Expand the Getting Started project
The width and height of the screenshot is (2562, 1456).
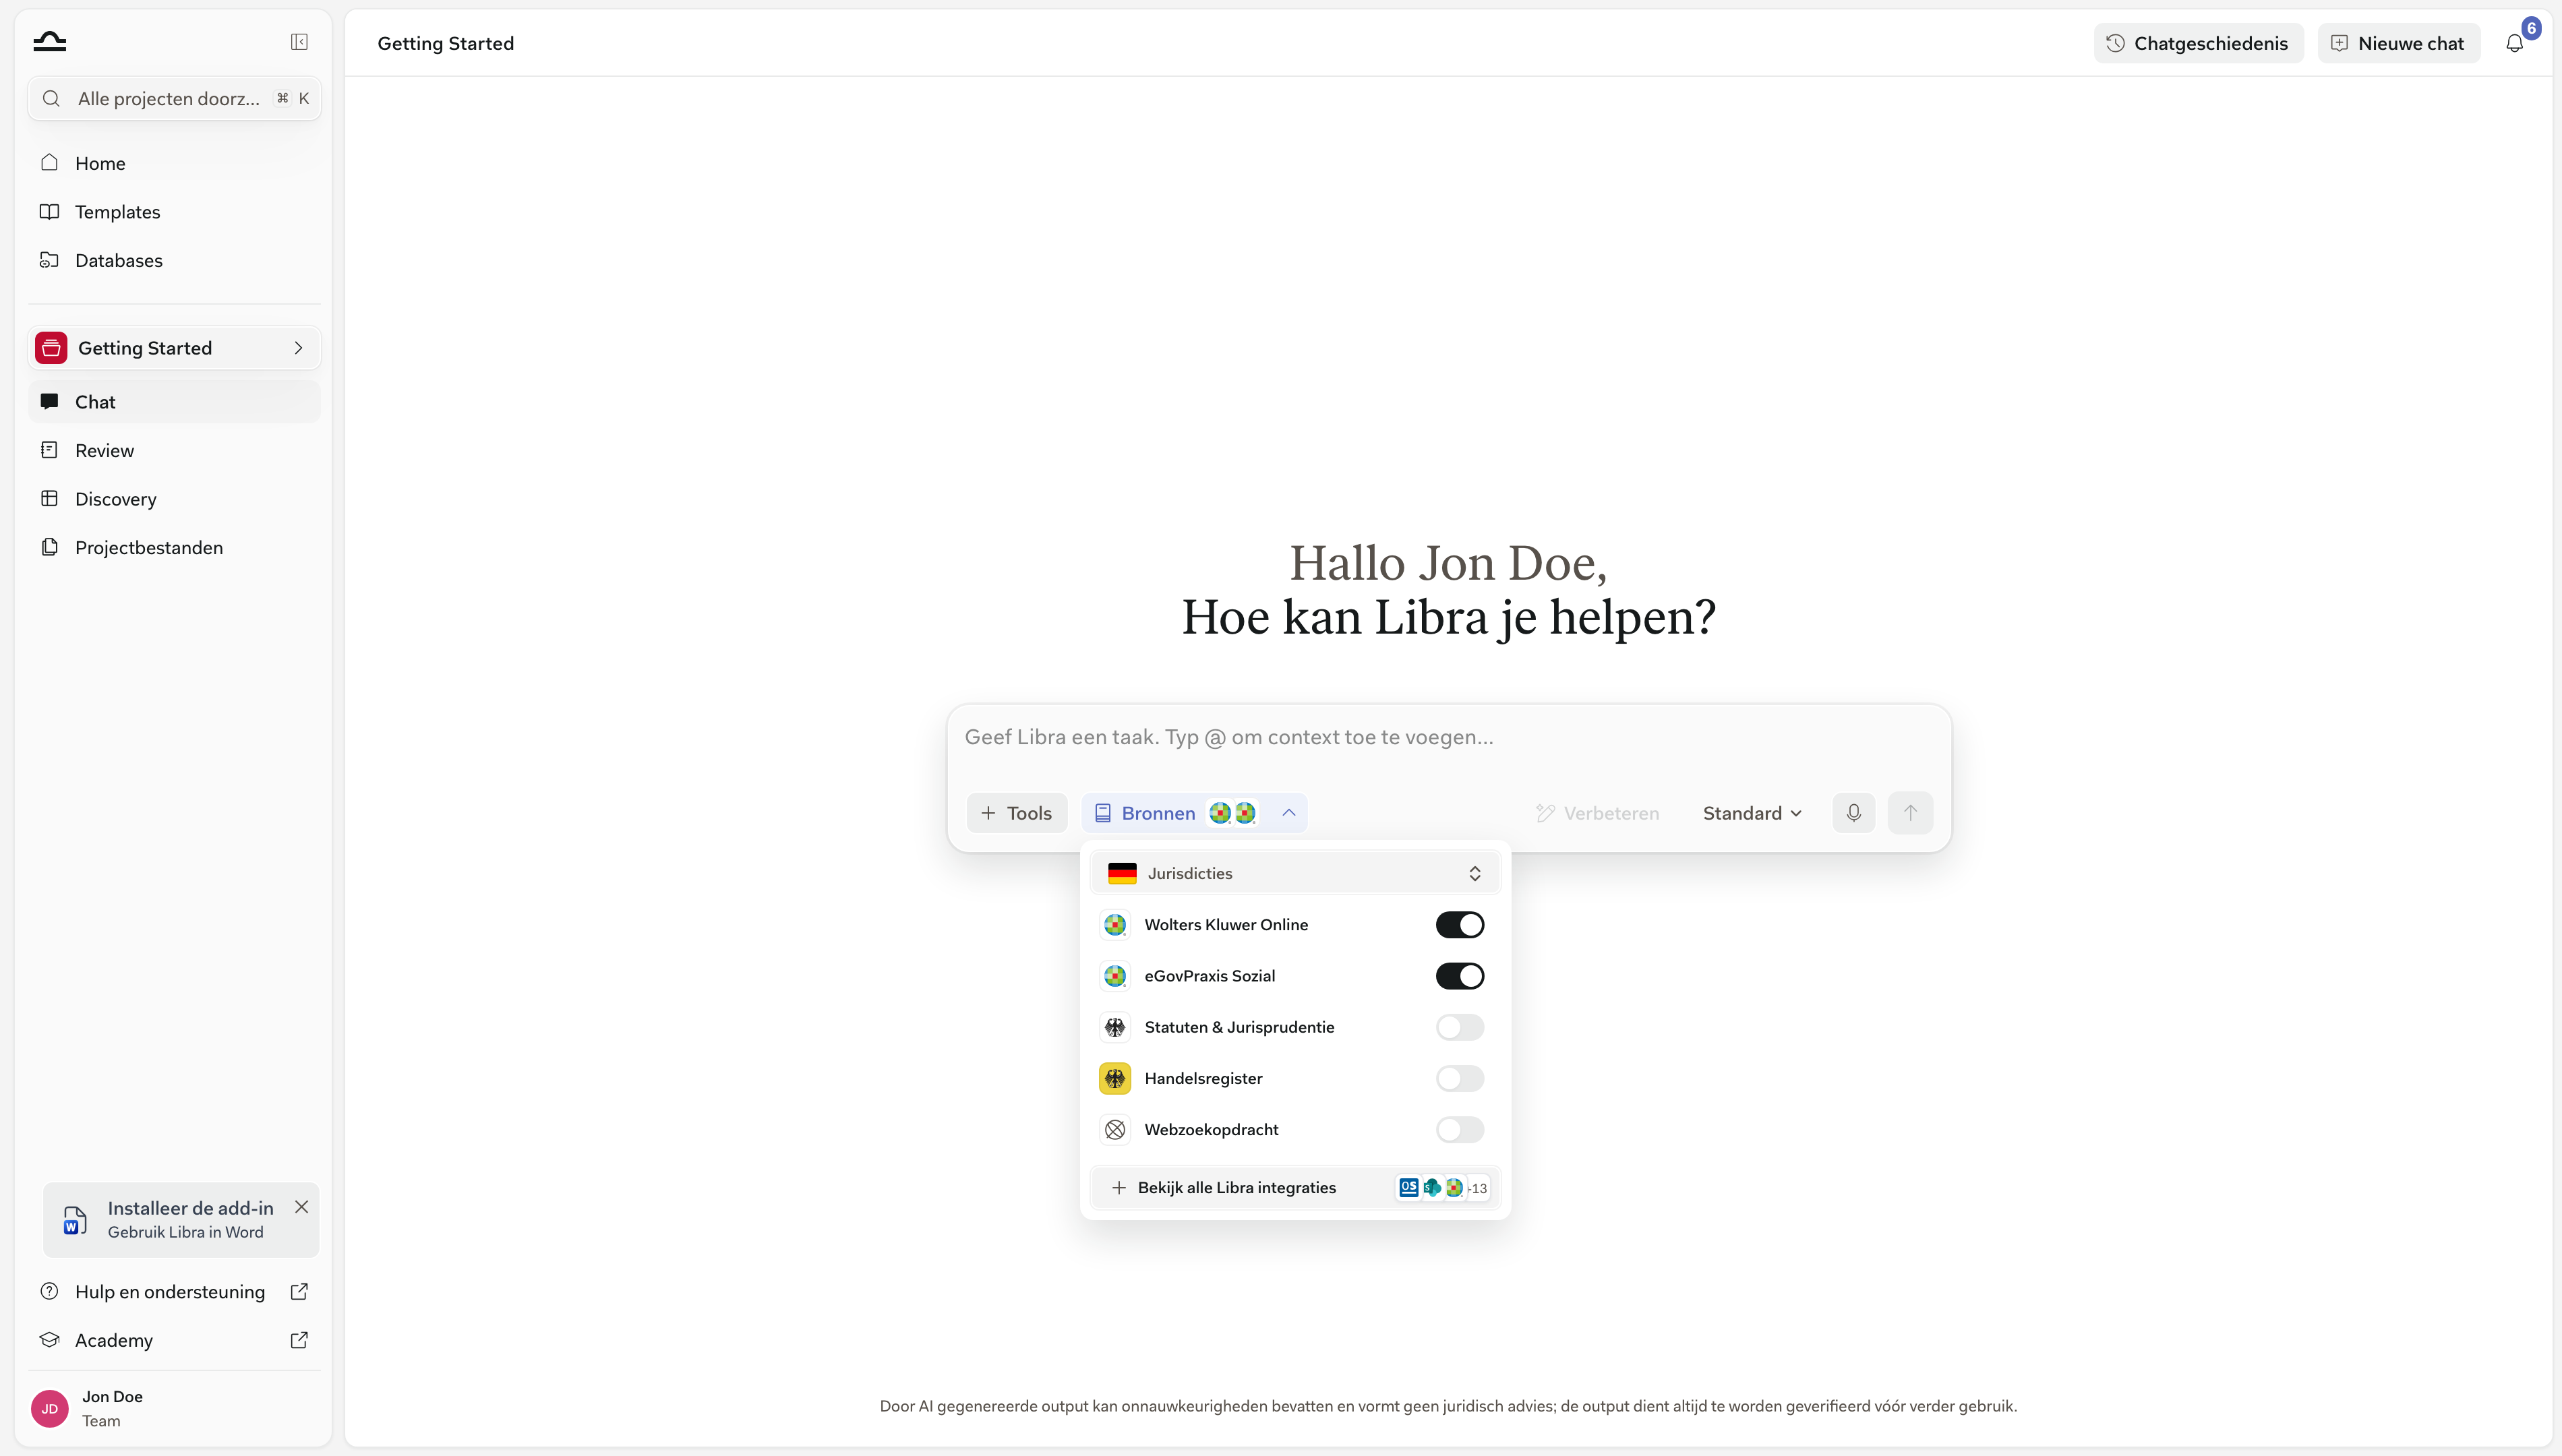pos(298,348)
